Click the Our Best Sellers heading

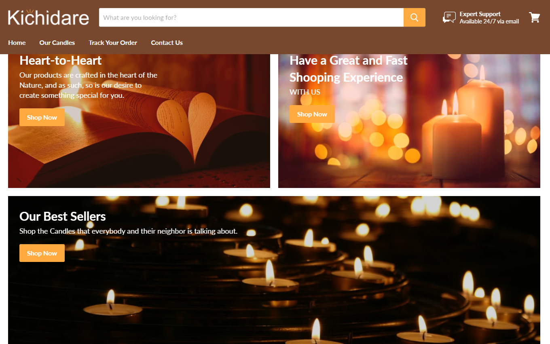pos(63,216)
